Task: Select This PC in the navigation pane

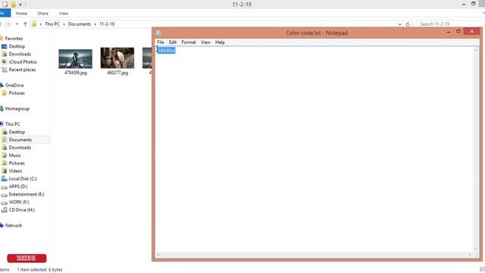Action: pyautogui.click(x=12, y=124)
